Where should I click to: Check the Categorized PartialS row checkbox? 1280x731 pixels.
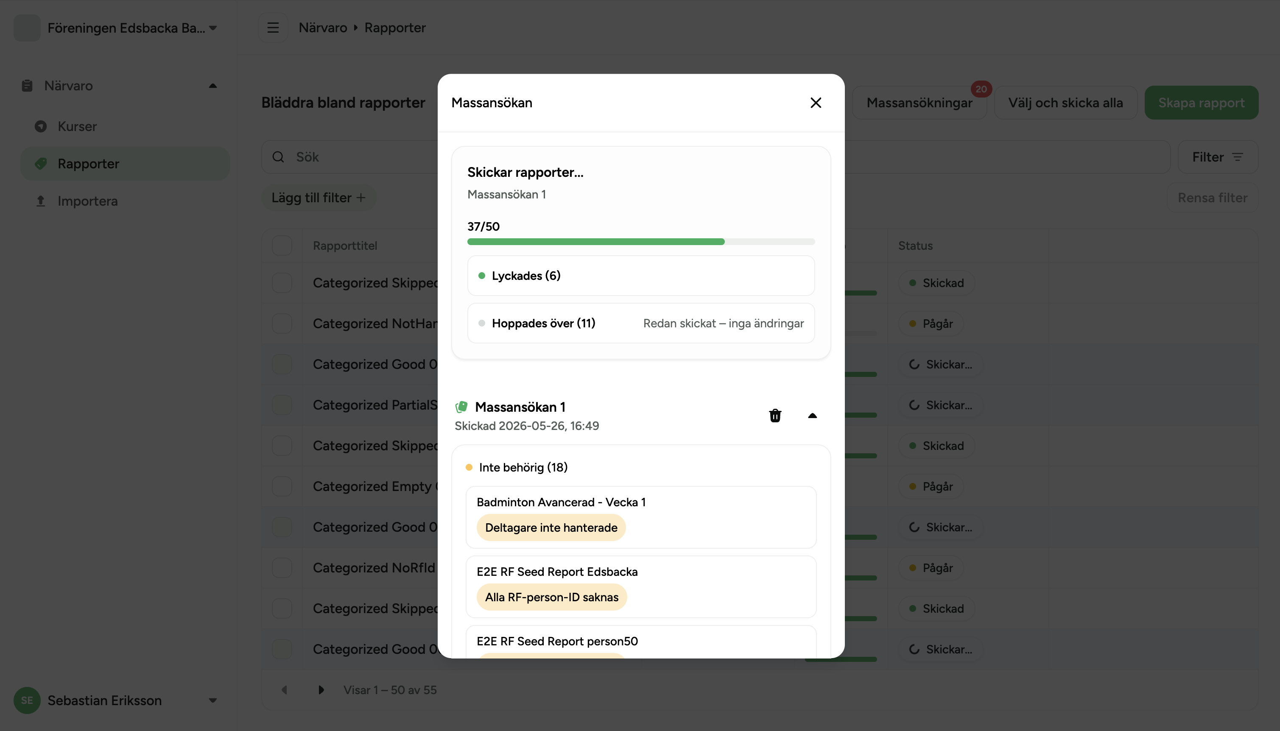click(x=282, y=405)
